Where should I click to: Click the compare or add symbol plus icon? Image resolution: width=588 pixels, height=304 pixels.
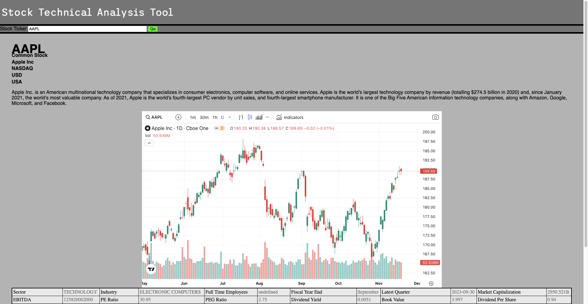[x=178, y=117]
